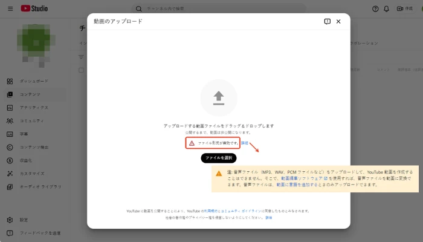
Task: Click the アップロードする動画ファイルをドラッグ＆ドロップします text
Action: point(219,126)
